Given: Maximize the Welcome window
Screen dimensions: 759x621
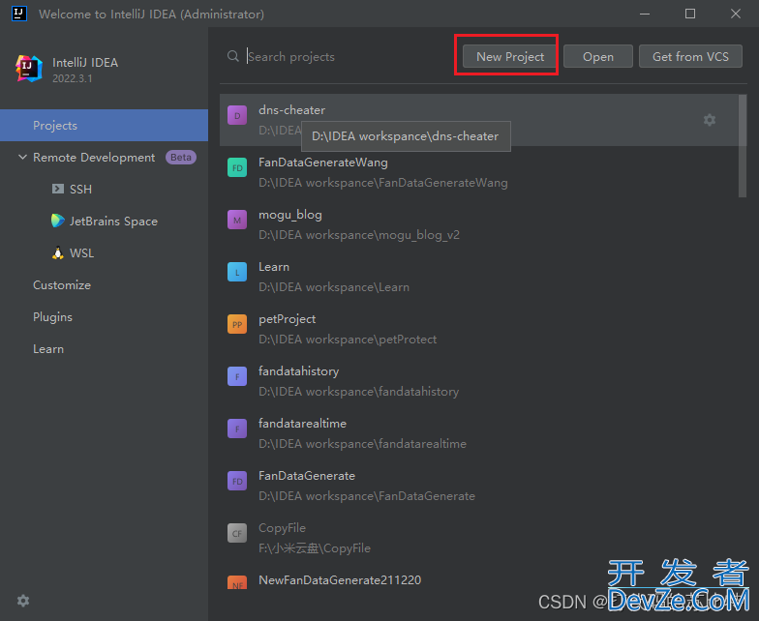Looking at the screenshot, I should [689, 14].
